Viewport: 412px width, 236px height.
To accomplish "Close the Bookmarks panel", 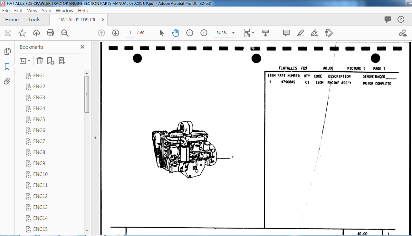I will 82,47.
